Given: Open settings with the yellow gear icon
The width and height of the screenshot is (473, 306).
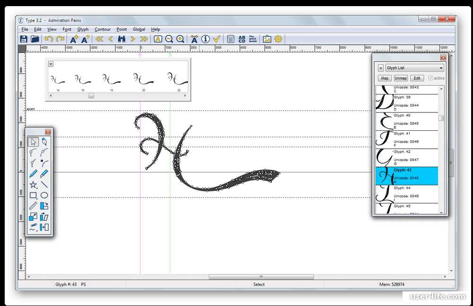Looking at the screenshot, I should [x=278, y=39].
